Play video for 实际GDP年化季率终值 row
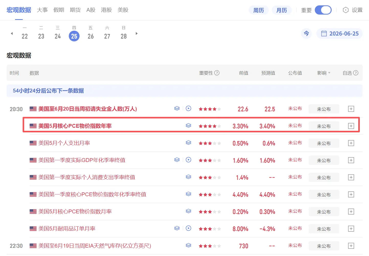The height and width of the screenshot is (256, 369). [188, 160]
